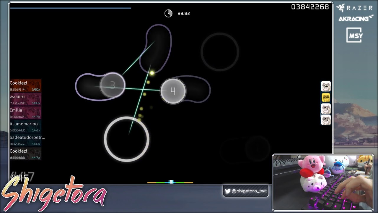
Task: Select top Cookiezi leaderboard entry 8.353.914
Action: 25,86
